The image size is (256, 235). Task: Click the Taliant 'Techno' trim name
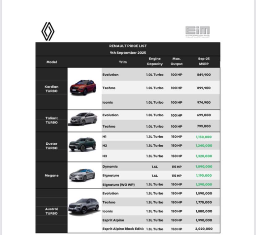(x=109, y=126)
